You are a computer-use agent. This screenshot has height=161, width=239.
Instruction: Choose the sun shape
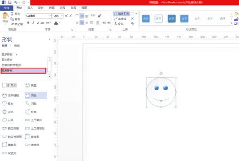tap(8, 112)
